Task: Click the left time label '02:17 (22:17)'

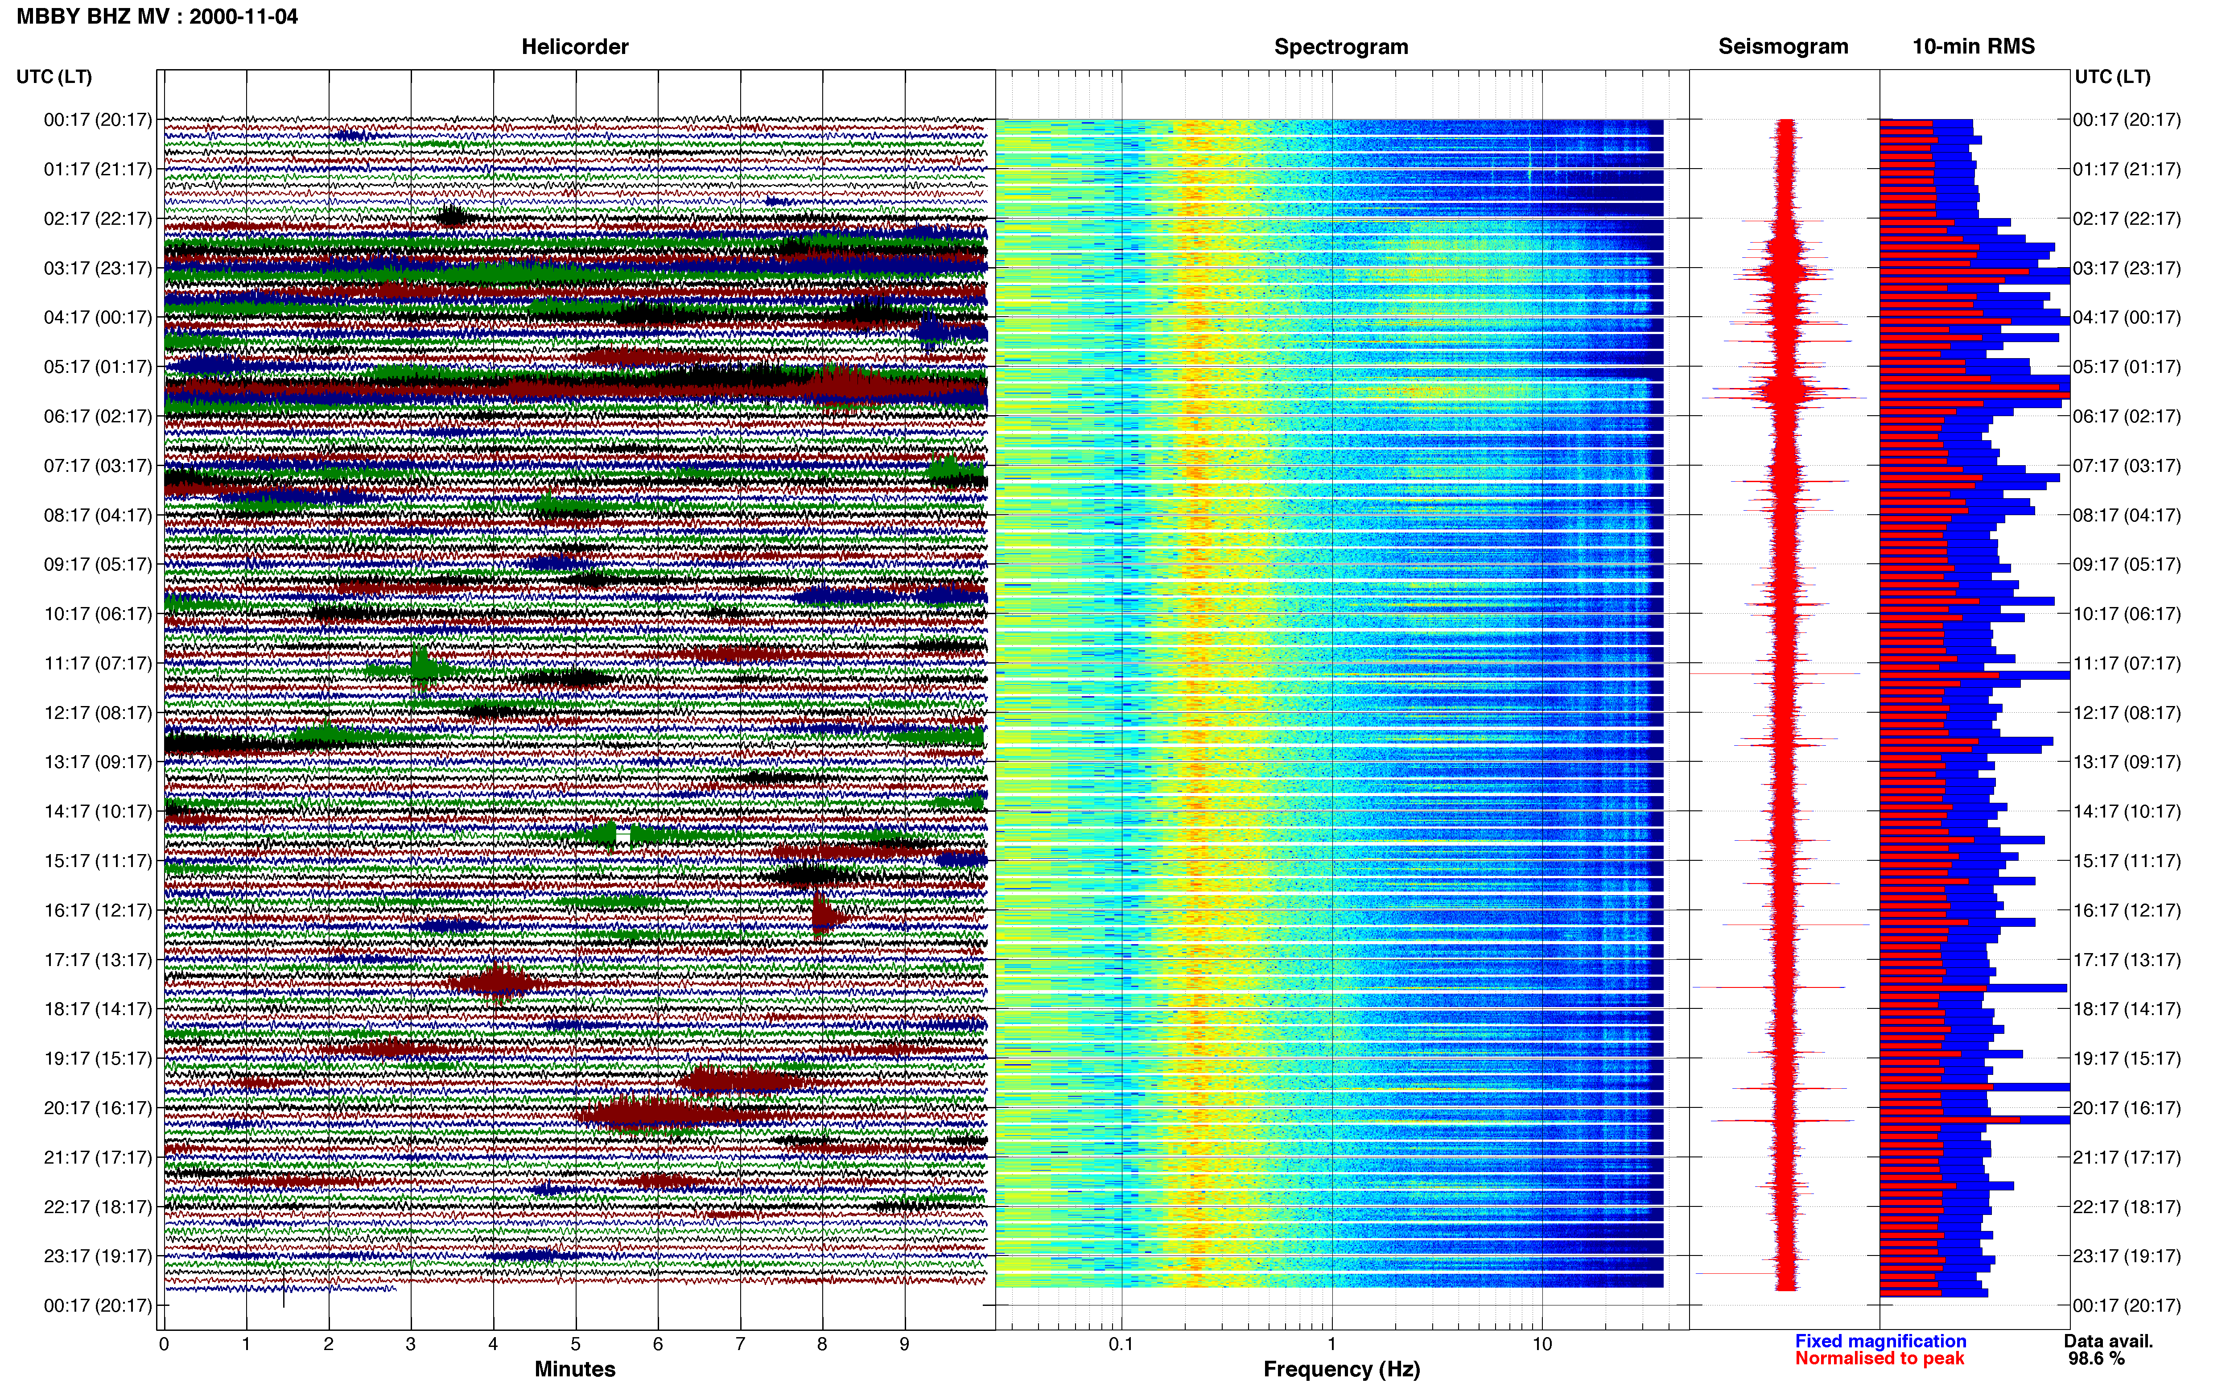Action: point(97,219)
